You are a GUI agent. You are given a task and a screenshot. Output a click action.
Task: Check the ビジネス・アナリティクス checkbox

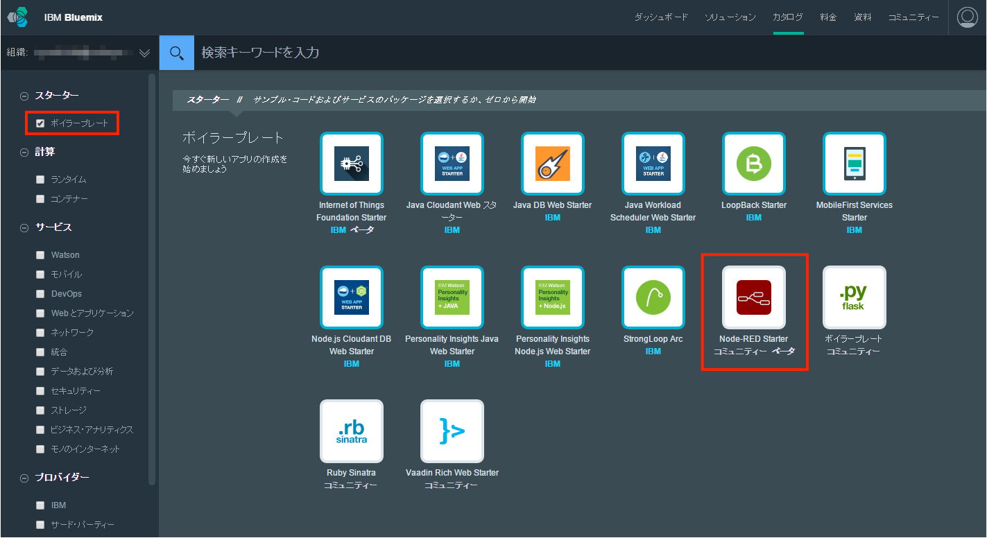[x=40, y=430]
